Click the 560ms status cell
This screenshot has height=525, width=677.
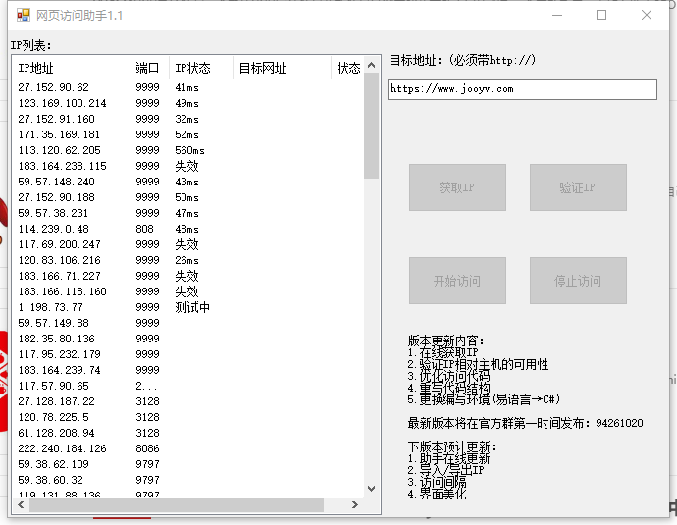coord(189,150)
